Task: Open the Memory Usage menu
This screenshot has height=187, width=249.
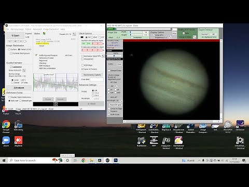Action: point(17,29)
